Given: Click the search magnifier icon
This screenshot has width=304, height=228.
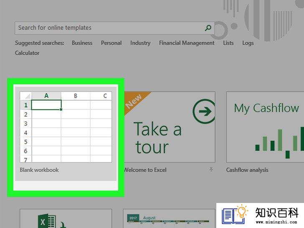Looking at the screenshot, I should point(208,28).
